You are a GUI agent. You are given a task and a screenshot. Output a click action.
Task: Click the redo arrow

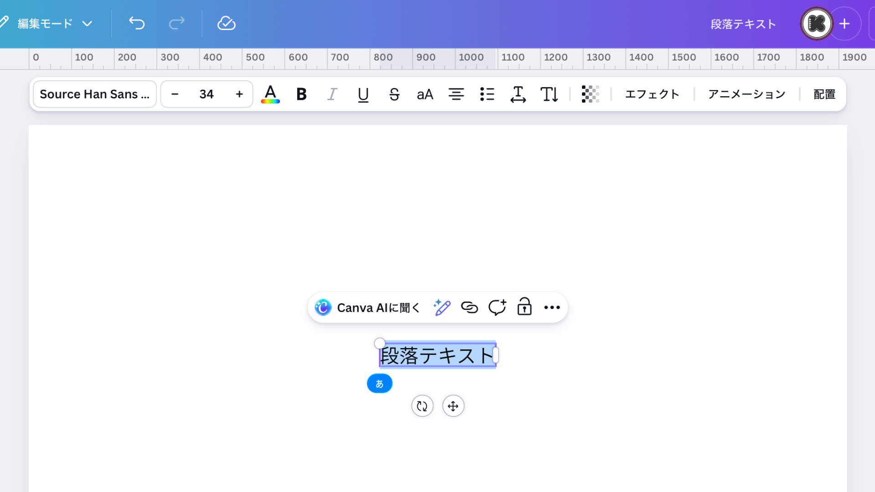click(177, 23)
